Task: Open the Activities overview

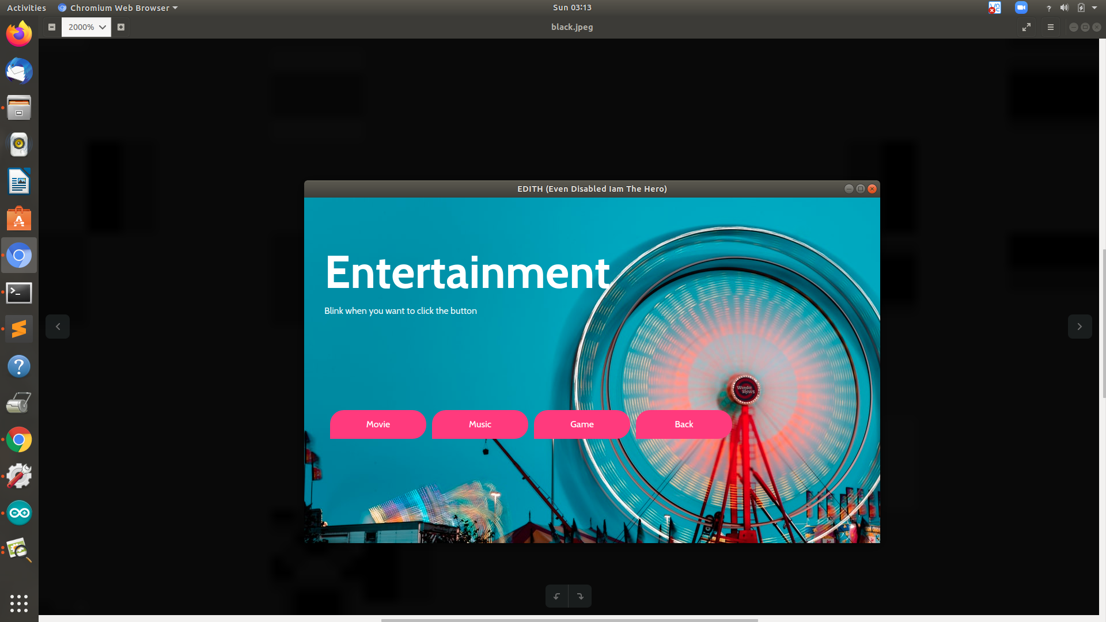Action: pos(26,8)
